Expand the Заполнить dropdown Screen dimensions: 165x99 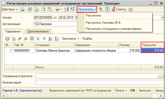(x=70, y=39)
